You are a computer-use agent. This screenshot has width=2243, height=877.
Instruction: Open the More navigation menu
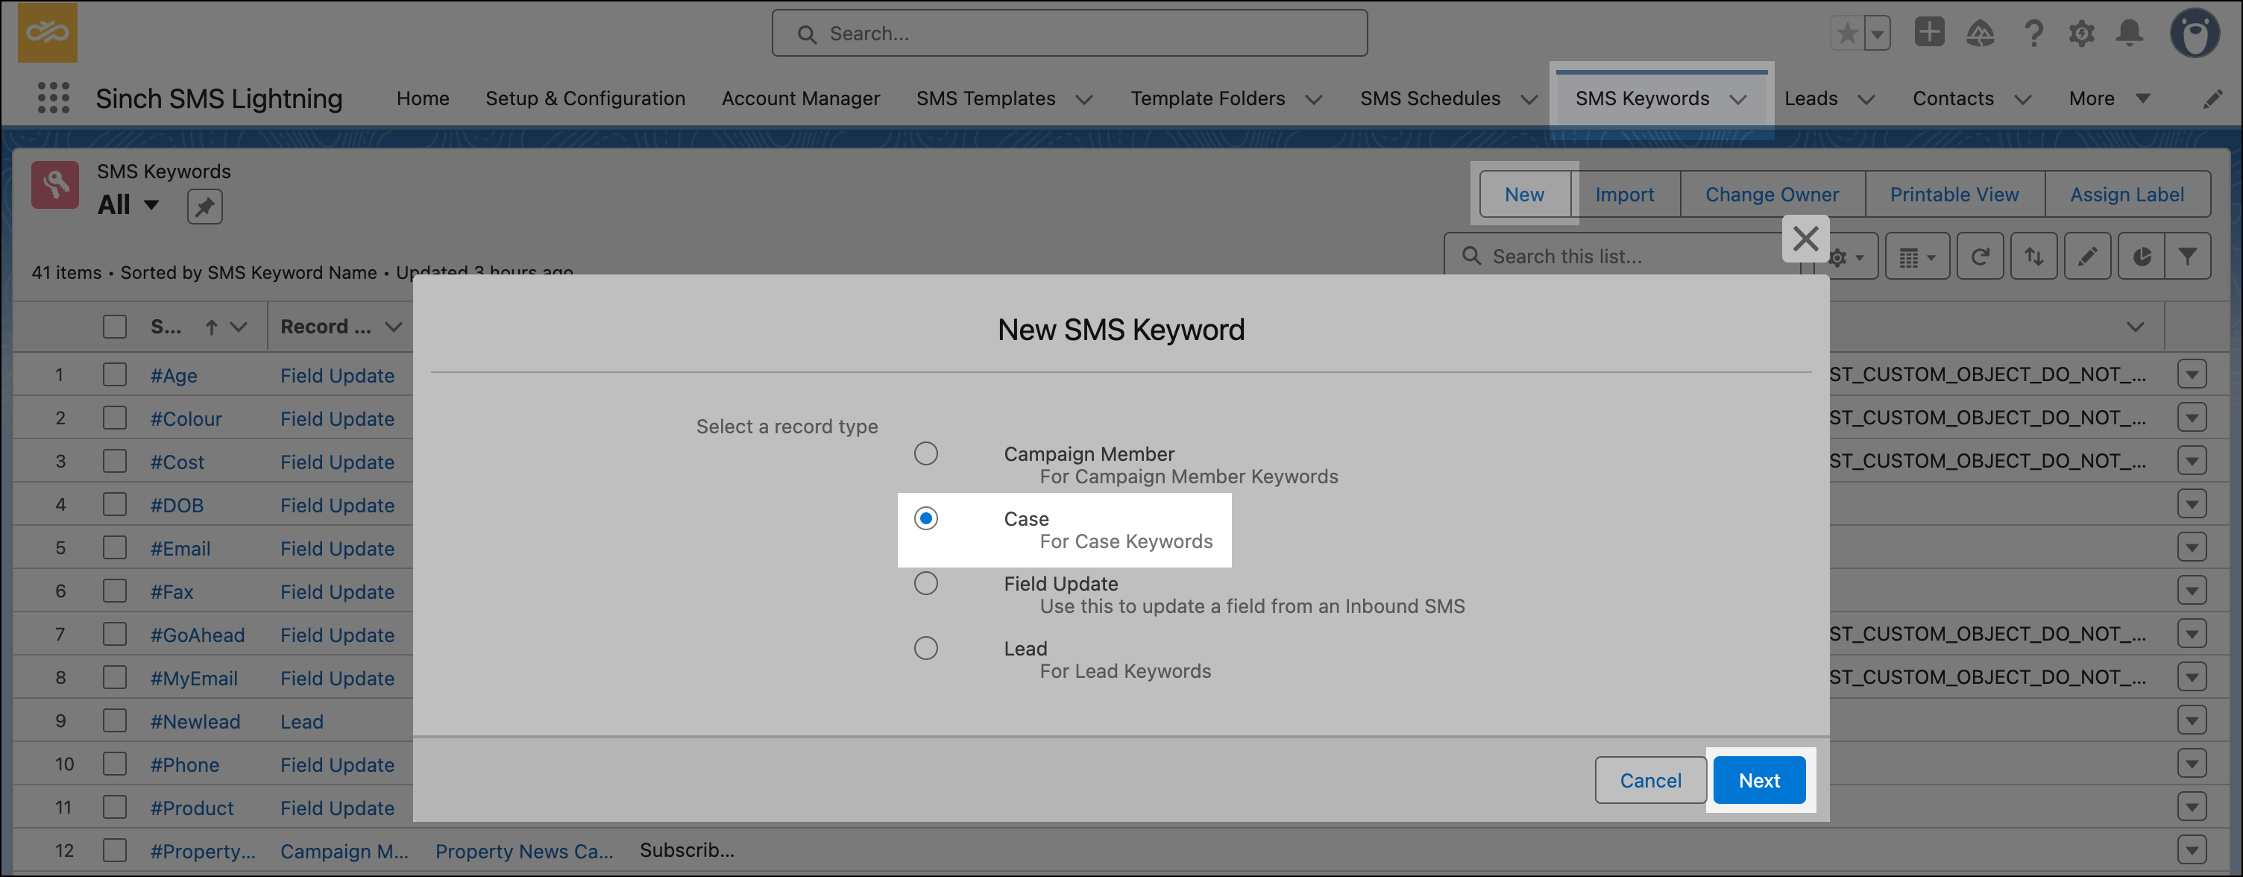(x=2108, y=98)
